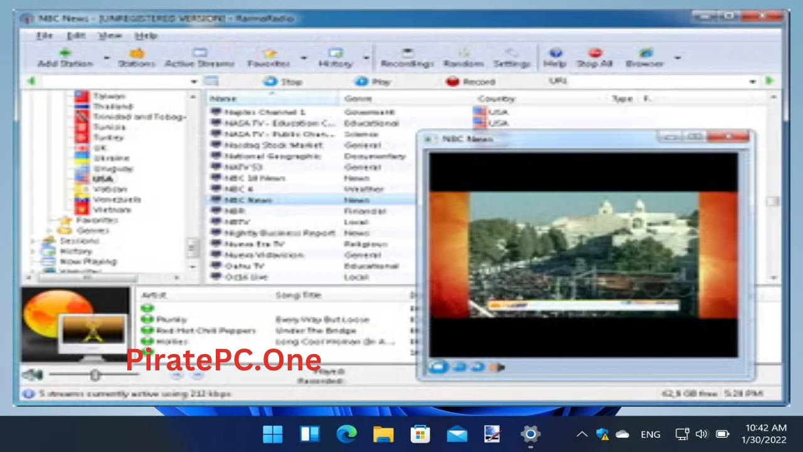Open the Browser toolbar button
Image resolution: width=803 pixels, height=452 pixels.
coord(645,58)
